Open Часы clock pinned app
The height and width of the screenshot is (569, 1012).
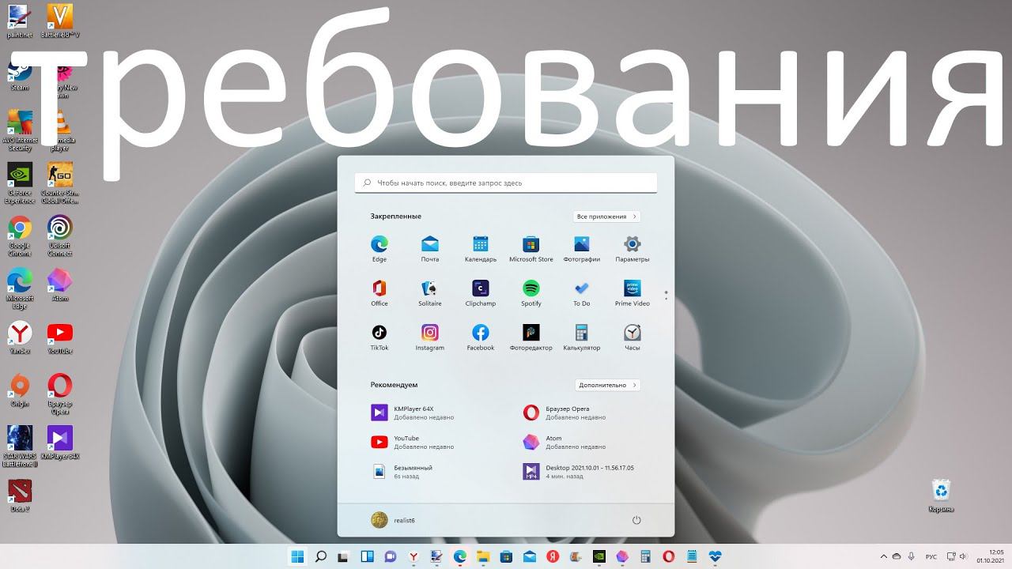tap(632, 337)
